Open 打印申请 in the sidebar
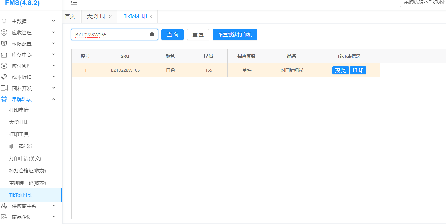 pyautogui.click(x=19, y=110)
